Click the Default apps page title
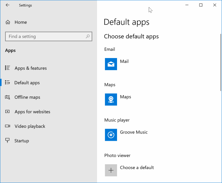The width and height of the screenshot is (222, 183). click(127, 23)
